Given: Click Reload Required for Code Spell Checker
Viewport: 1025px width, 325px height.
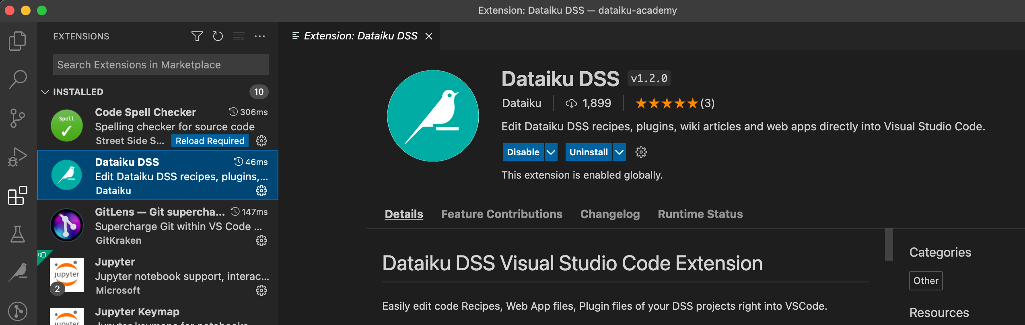Looking at the screenshot, I should (210, 141).
